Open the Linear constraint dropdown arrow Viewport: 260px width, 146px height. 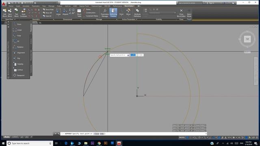click(58, 16)
